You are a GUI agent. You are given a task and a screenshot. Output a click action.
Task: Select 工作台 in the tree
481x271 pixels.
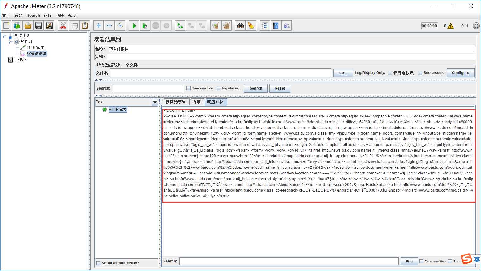click(20, 60)
